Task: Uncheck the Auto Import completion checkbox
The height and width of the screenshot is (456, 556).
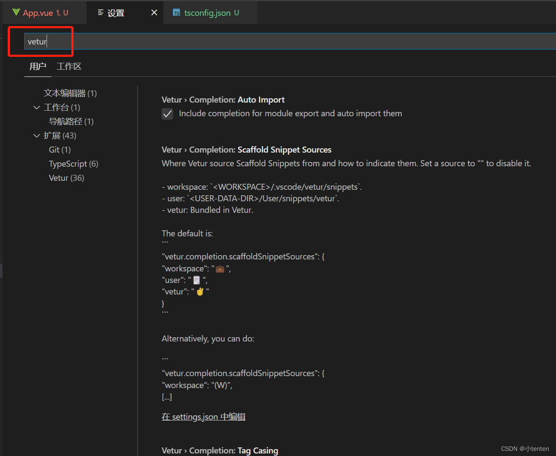Action: click(x=167, y=114)
